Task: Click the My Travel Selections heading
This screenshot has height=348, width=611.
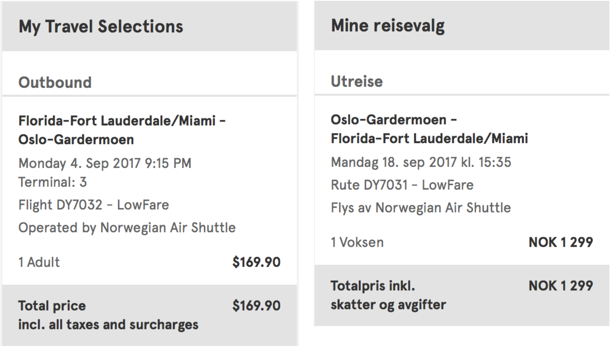Action: coord(101,26)
